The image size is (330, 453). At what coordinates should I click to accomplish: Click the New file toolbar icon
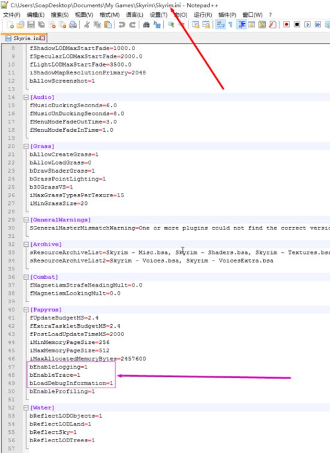[x=10, y=25]
